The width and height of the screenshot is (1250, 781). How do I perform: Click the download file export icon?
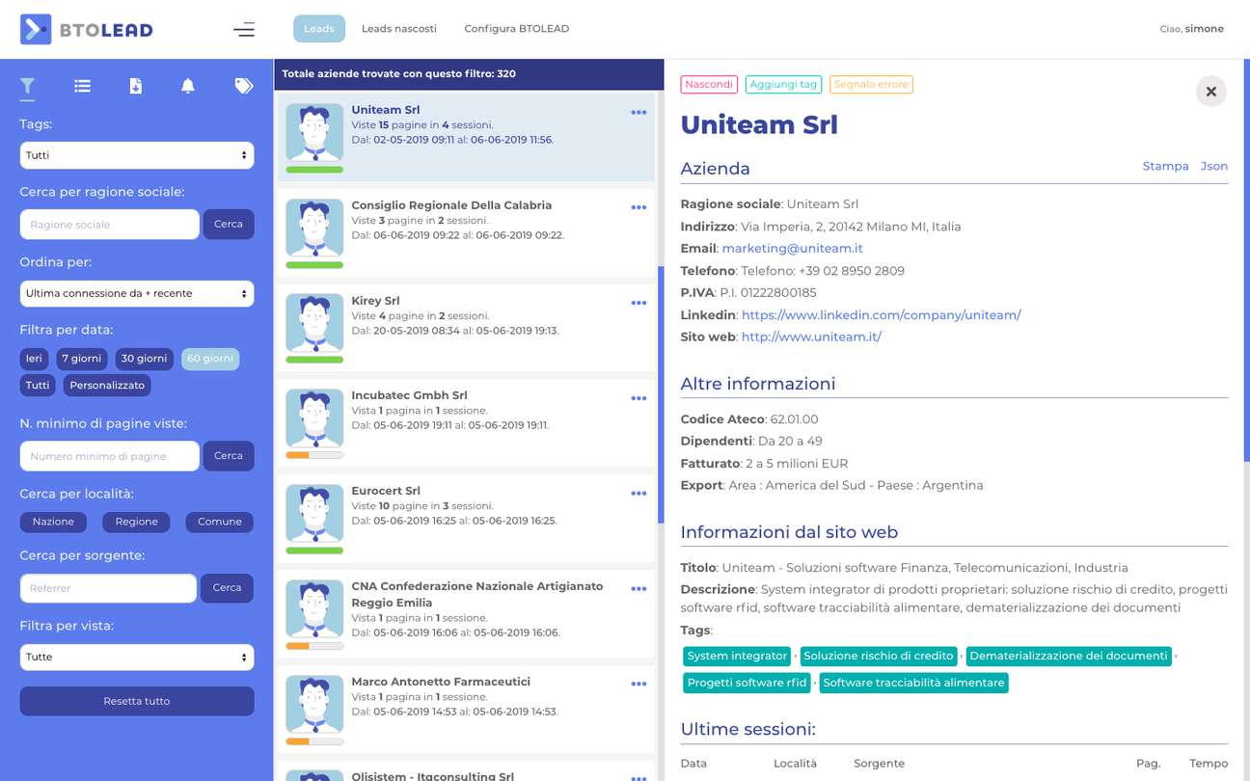(136, 87)
